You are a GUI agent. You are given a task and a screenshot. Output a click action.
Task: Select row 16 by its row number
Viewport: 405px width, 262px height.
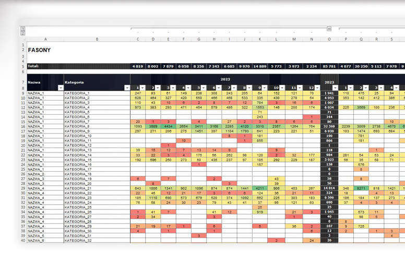[x=23, y=126]
